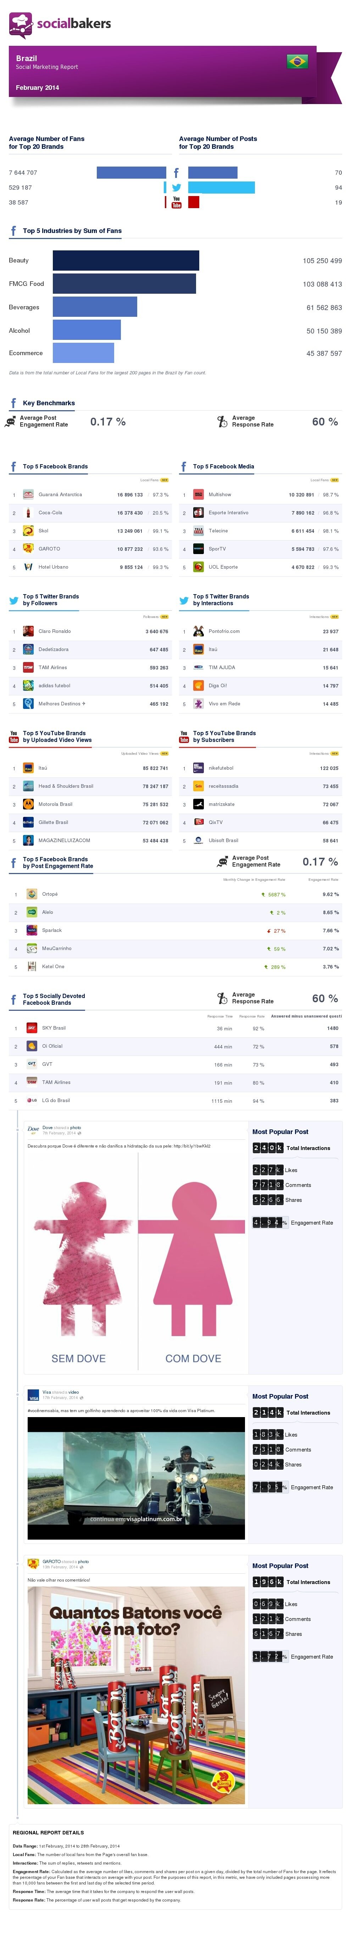
Task: Click the GAROTO page name in the shared photo post
Action: (x=51, y=1561)
